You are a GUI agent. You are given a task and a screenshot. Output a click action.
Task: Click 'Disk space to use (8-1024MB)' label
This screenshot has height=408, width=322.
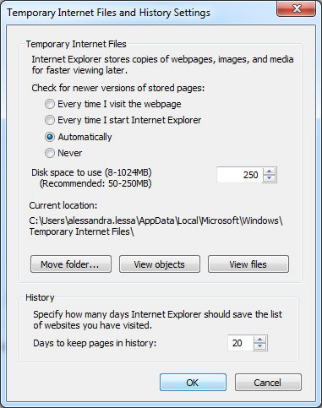point(91,172)
